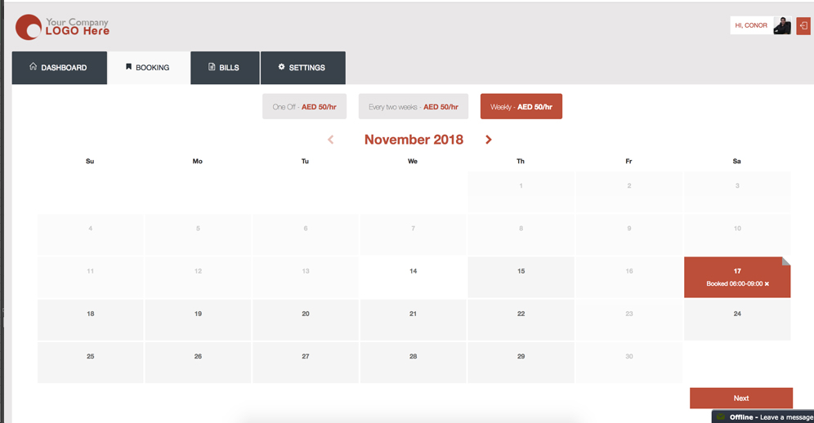
Task: Open the Settings tab
Action: (x=303, y=68)
